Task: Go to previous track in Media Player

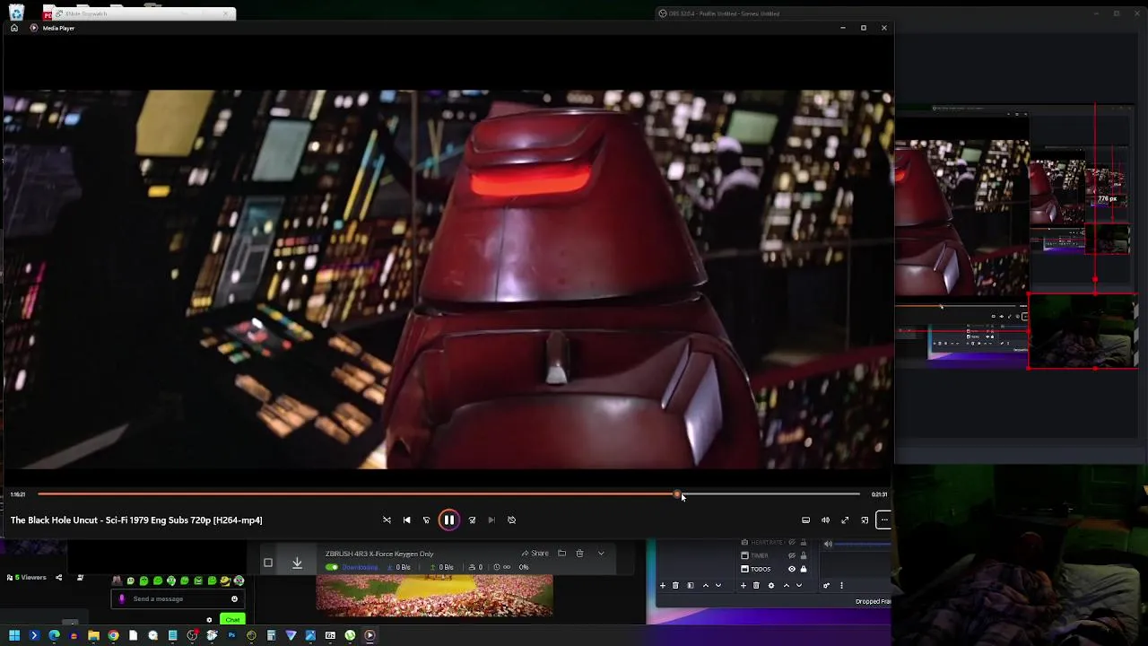Action: pos(406,519)
